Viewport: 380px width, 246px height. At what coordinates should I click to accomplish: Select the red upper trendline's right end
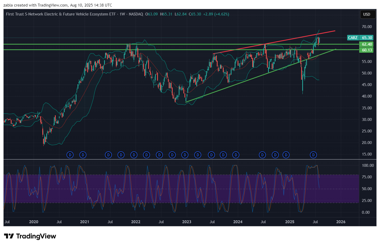pyautogui.click(x=335, y=31)
